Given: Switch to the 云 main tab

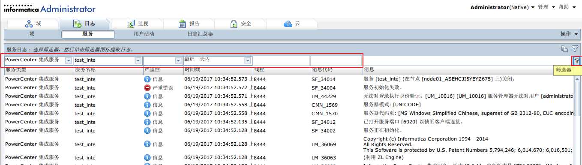Looking at the screenshot, I should click(x=292, y=24).
